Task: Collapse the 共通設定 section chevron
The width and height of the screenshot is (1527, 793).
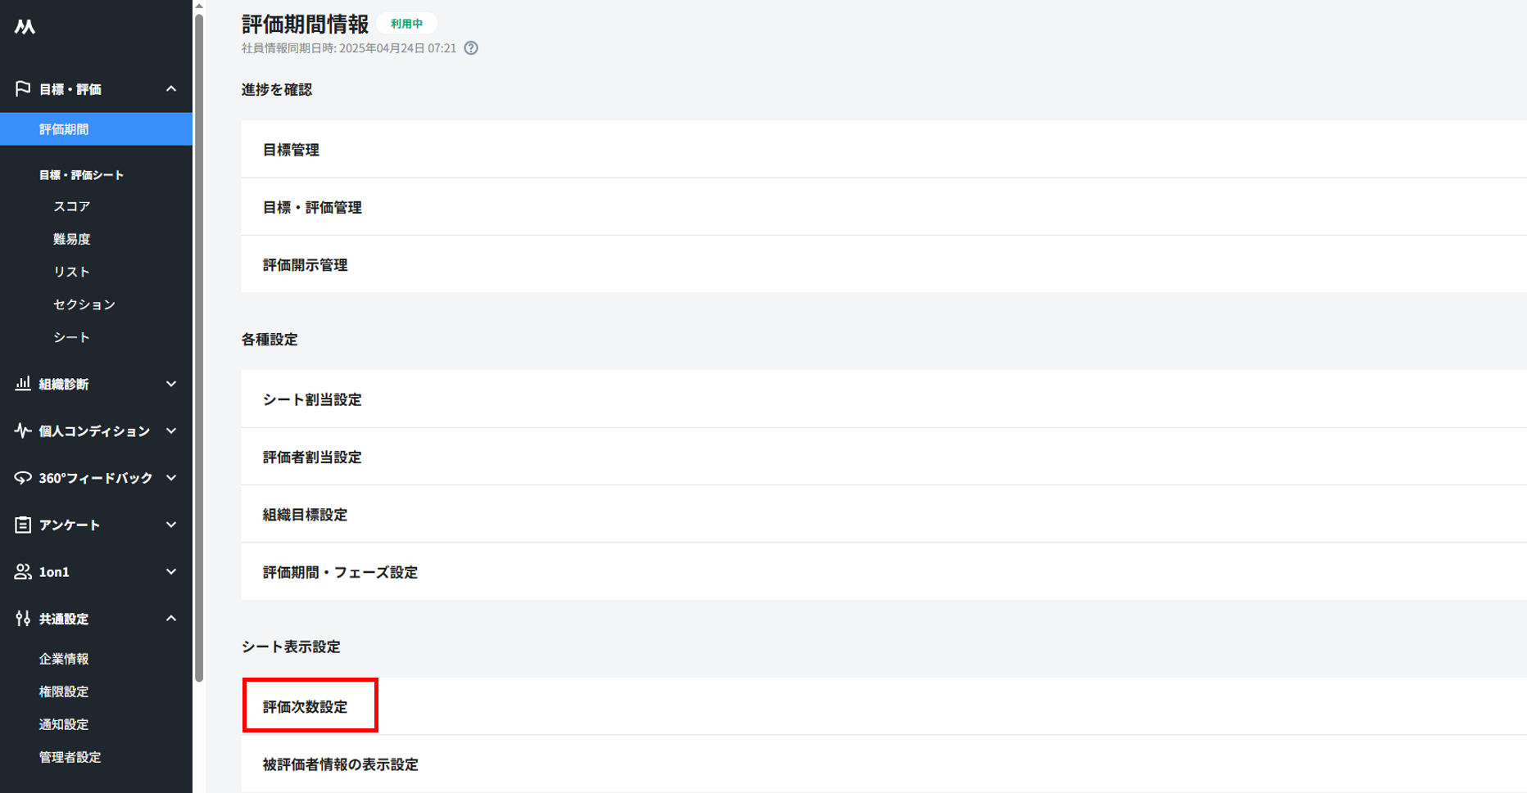Action: tap(171, 618)
